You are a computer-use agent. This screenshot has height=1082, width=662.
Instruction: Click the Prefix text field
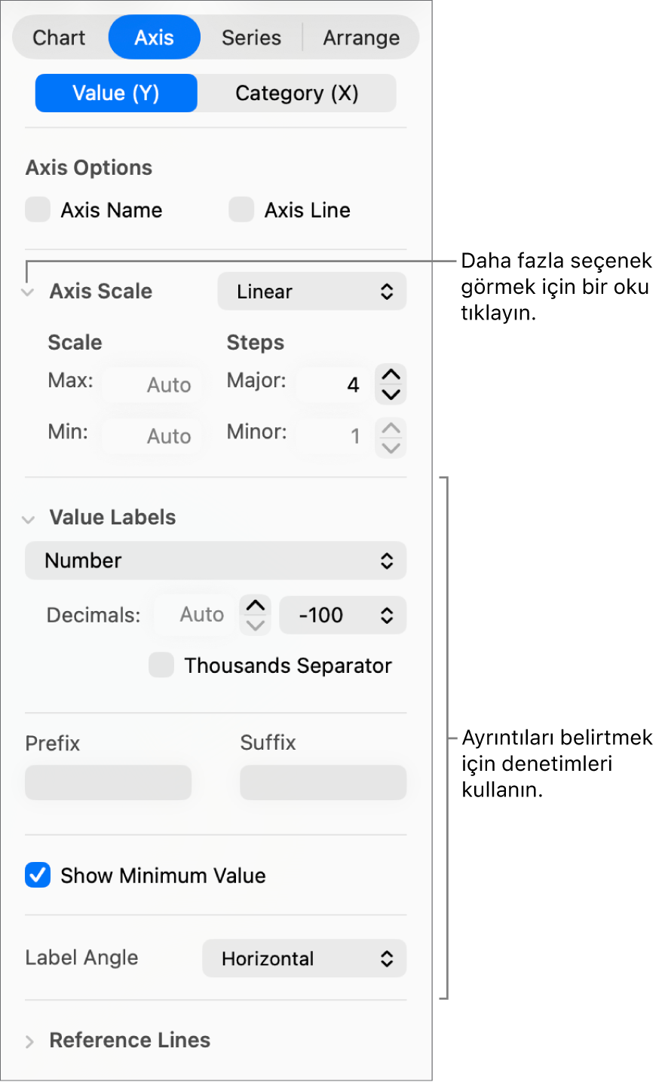tap(109, 783)
